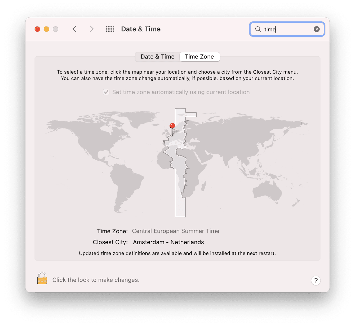Screen dimensions: 355x326
Task: Switch to the Date & Time tab
Action: click(157, 57)
